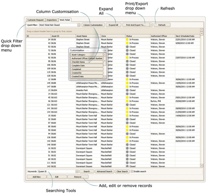
Task: Open Print And Export dropdown arrow
Action: pos(151,25)
